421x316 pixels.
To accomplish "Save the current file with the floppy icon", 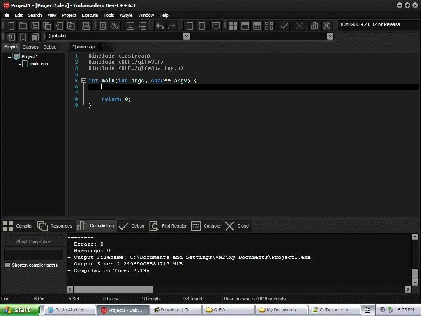I will pos(35,26).
